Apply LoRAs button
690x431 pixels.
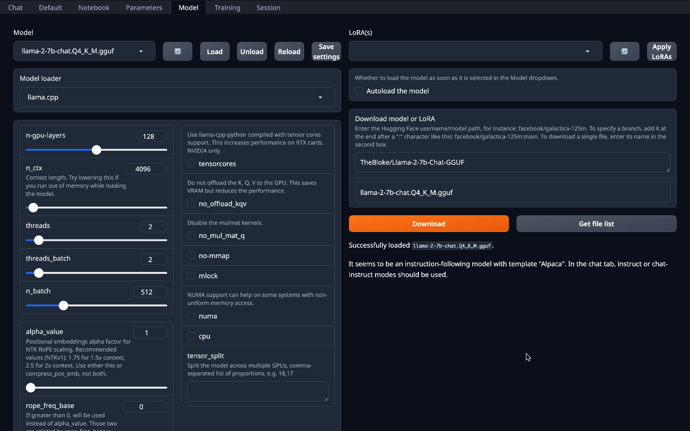click(661, 51)
